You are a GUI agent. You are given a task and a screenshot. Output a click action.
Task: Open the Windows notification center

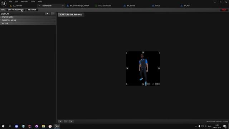pos(225,126)
